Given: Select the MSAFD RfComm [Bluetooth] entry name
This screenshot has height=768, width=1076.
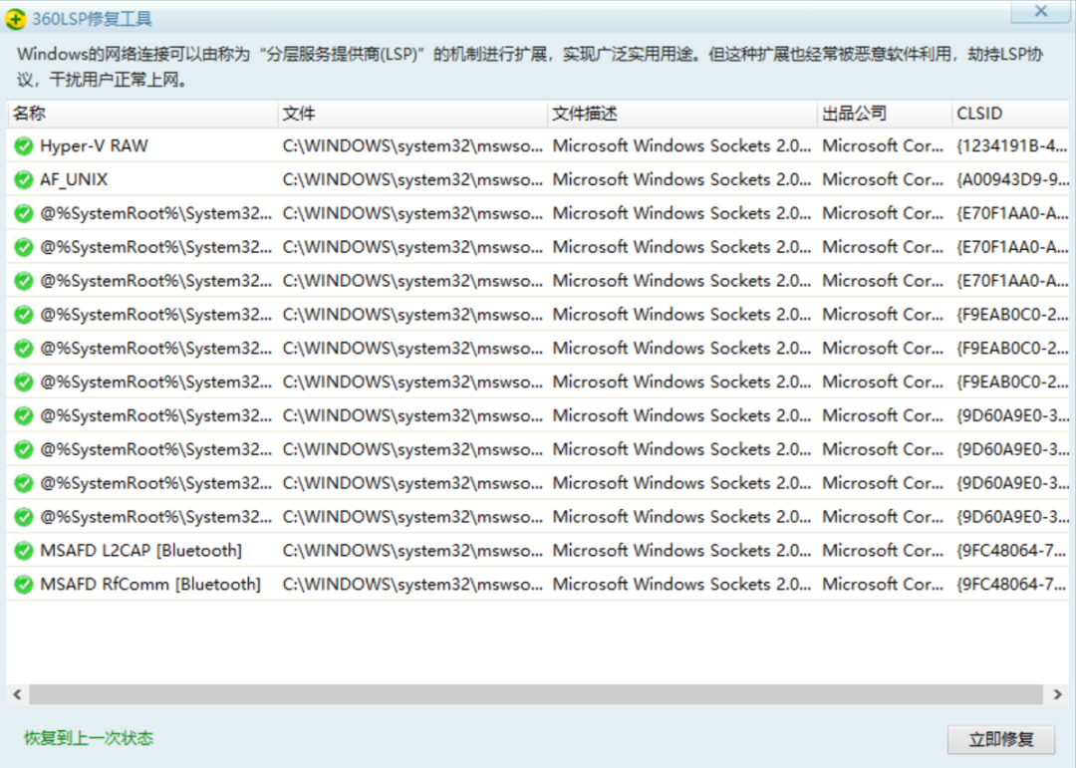Looking at the screenshot, I should (150, 585).
